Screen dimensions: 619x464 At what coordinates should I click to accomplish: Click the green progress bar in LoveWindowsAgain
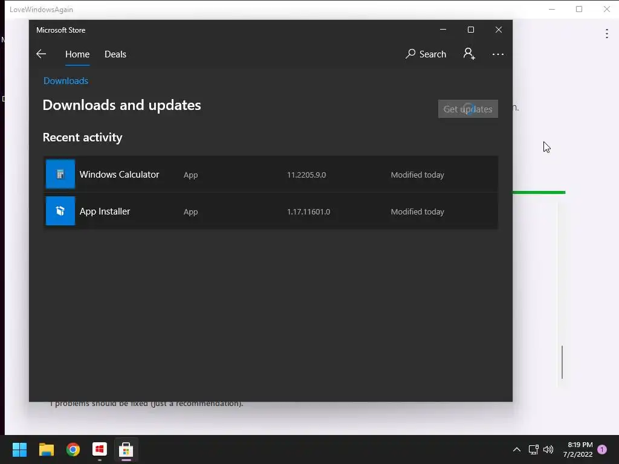tap(539, 193)
